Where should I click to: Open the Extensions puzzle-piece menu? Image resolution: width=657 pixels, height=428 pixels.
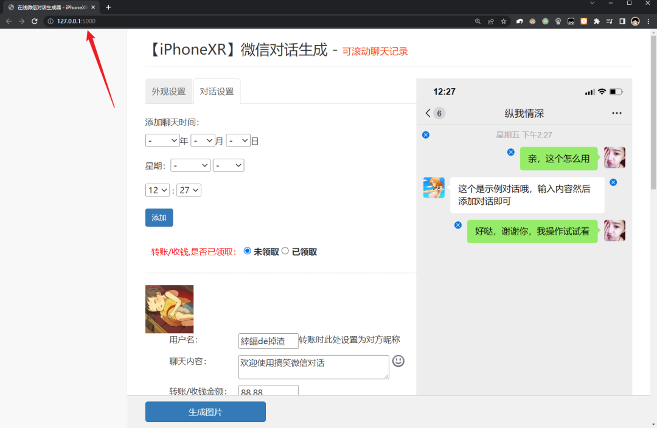[x=597, y=21]
